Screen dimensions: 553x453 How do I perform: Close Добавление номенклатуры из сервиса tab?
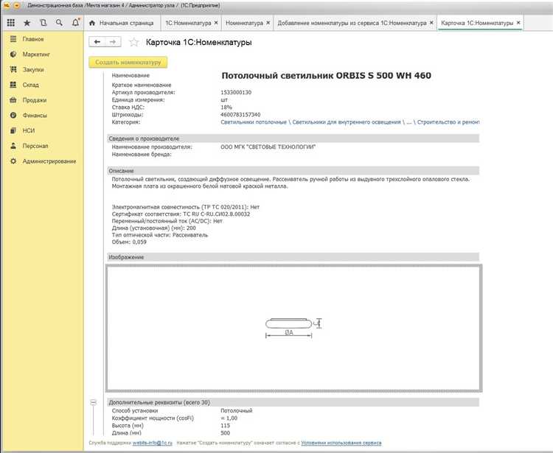pos(431,23)
